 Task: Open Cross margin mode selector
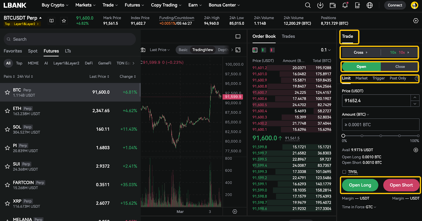point(361,52)
